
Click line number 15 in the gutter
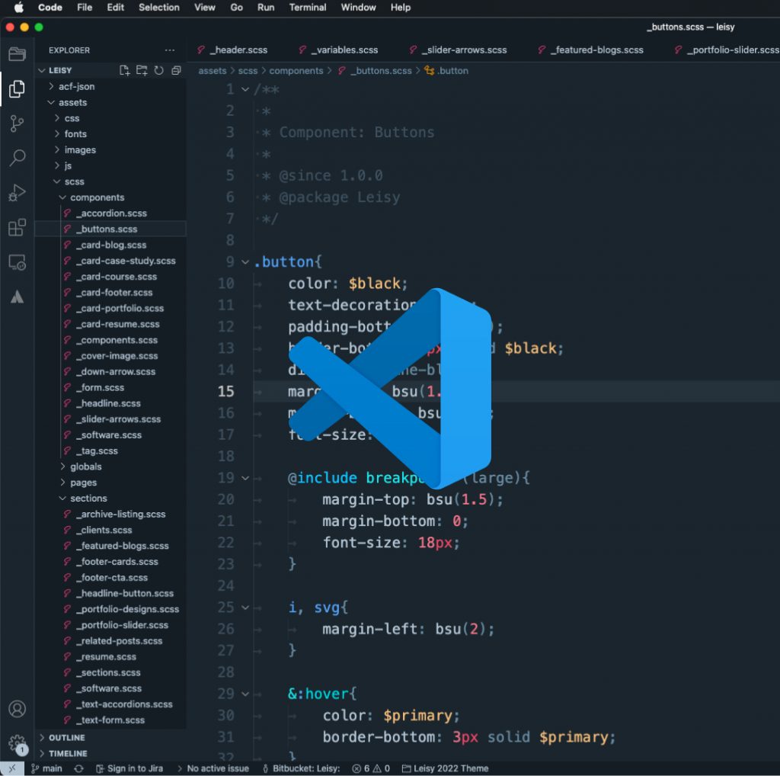coord(225,391)
